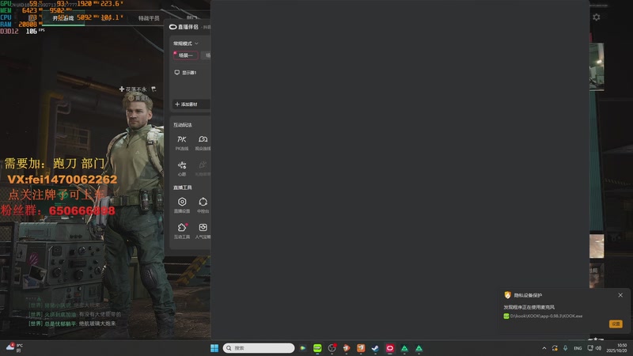The width and height of the screenshot is (633, 356).
Task: Click the microphone tray icon
Action: pyautogui.click(x=565, y=348)
